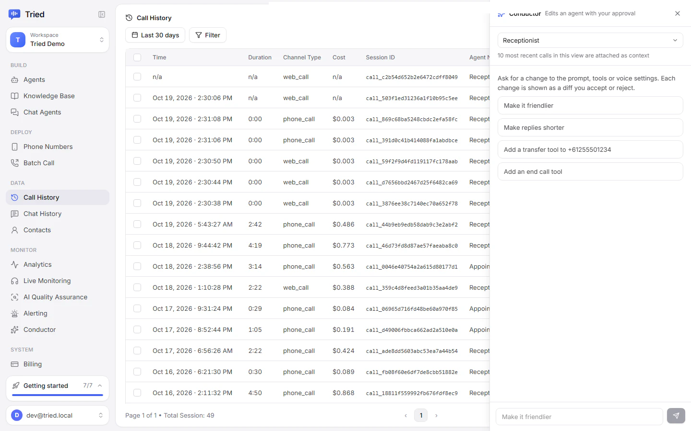Open the Tried Demo workspace switcher
This screenshot has height=431, width=691.
point(58,40)
